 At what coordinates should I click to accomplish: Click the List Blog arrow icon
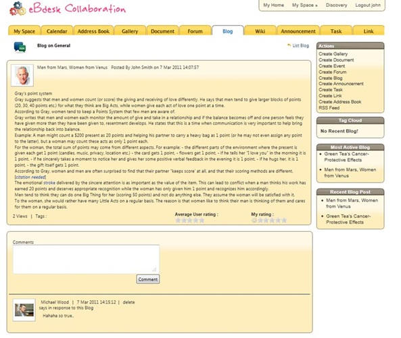[x=289, y=45]
